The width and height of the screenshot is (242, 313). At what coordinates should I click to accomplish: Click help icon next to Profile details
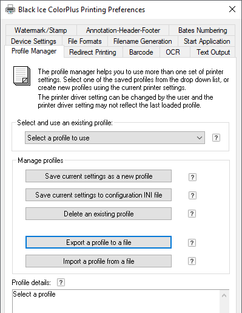(x=61, y=282)
